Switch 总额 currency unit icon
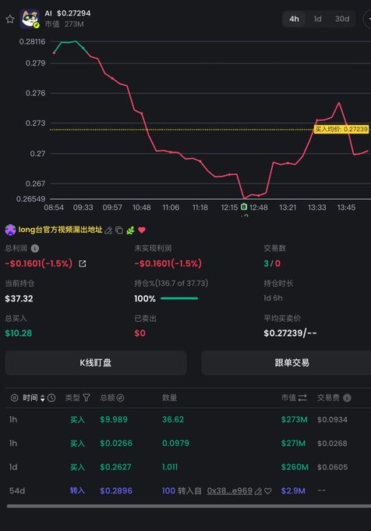Screen dimensions: 371x531 (120, 398)
